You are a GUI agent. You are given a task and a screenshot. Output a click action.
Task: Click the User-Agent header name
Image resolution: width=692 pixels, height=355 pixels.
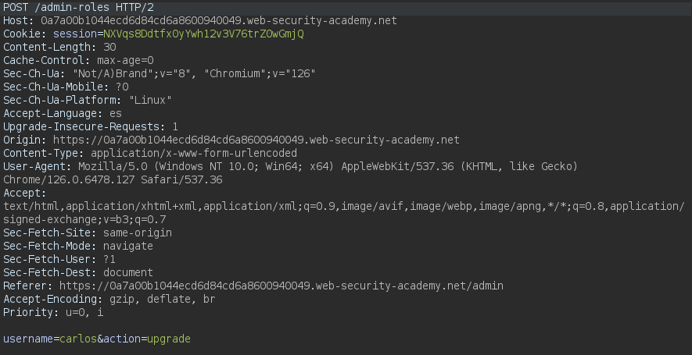tap(34, 166)
